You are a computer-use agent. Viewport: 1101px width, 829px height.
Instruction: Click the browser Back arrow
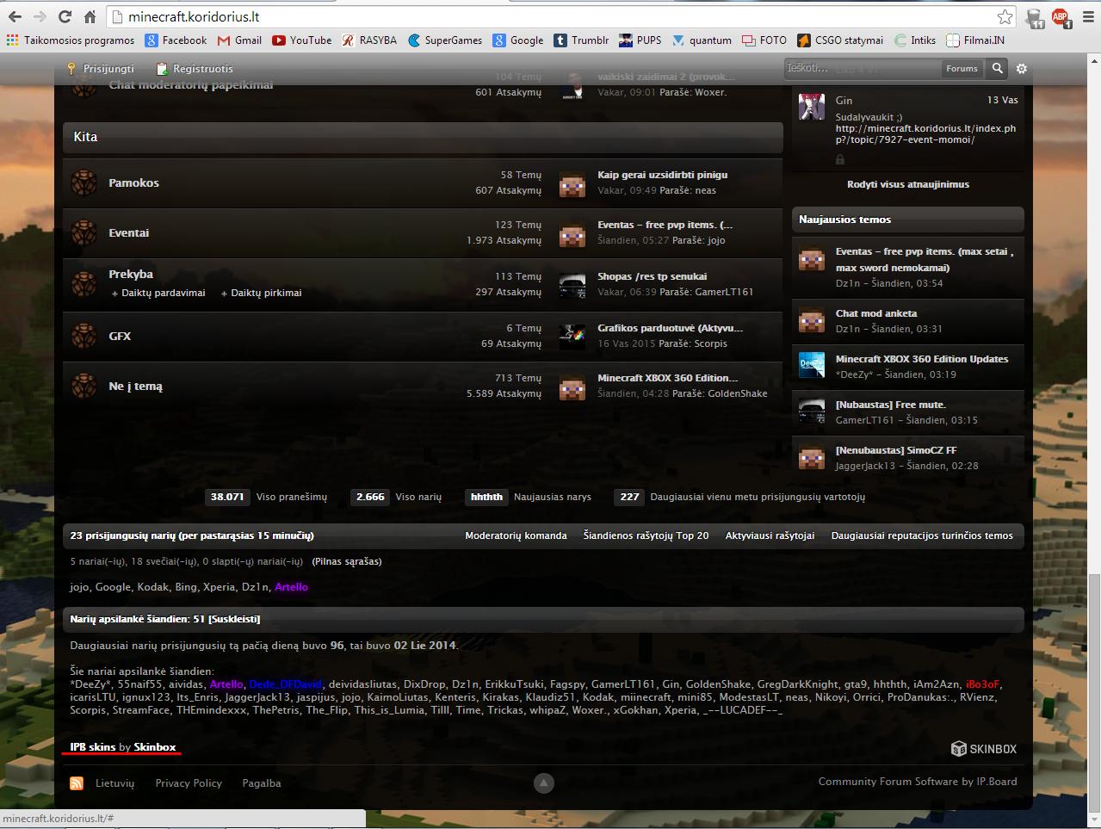coord(16,16)
